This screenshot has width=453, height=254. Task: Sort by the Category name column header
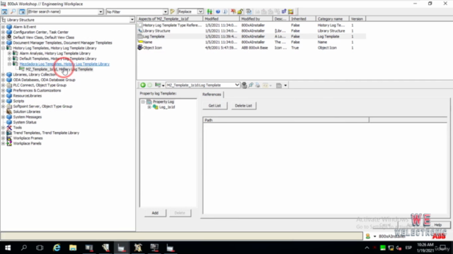(x=333, y=19)
